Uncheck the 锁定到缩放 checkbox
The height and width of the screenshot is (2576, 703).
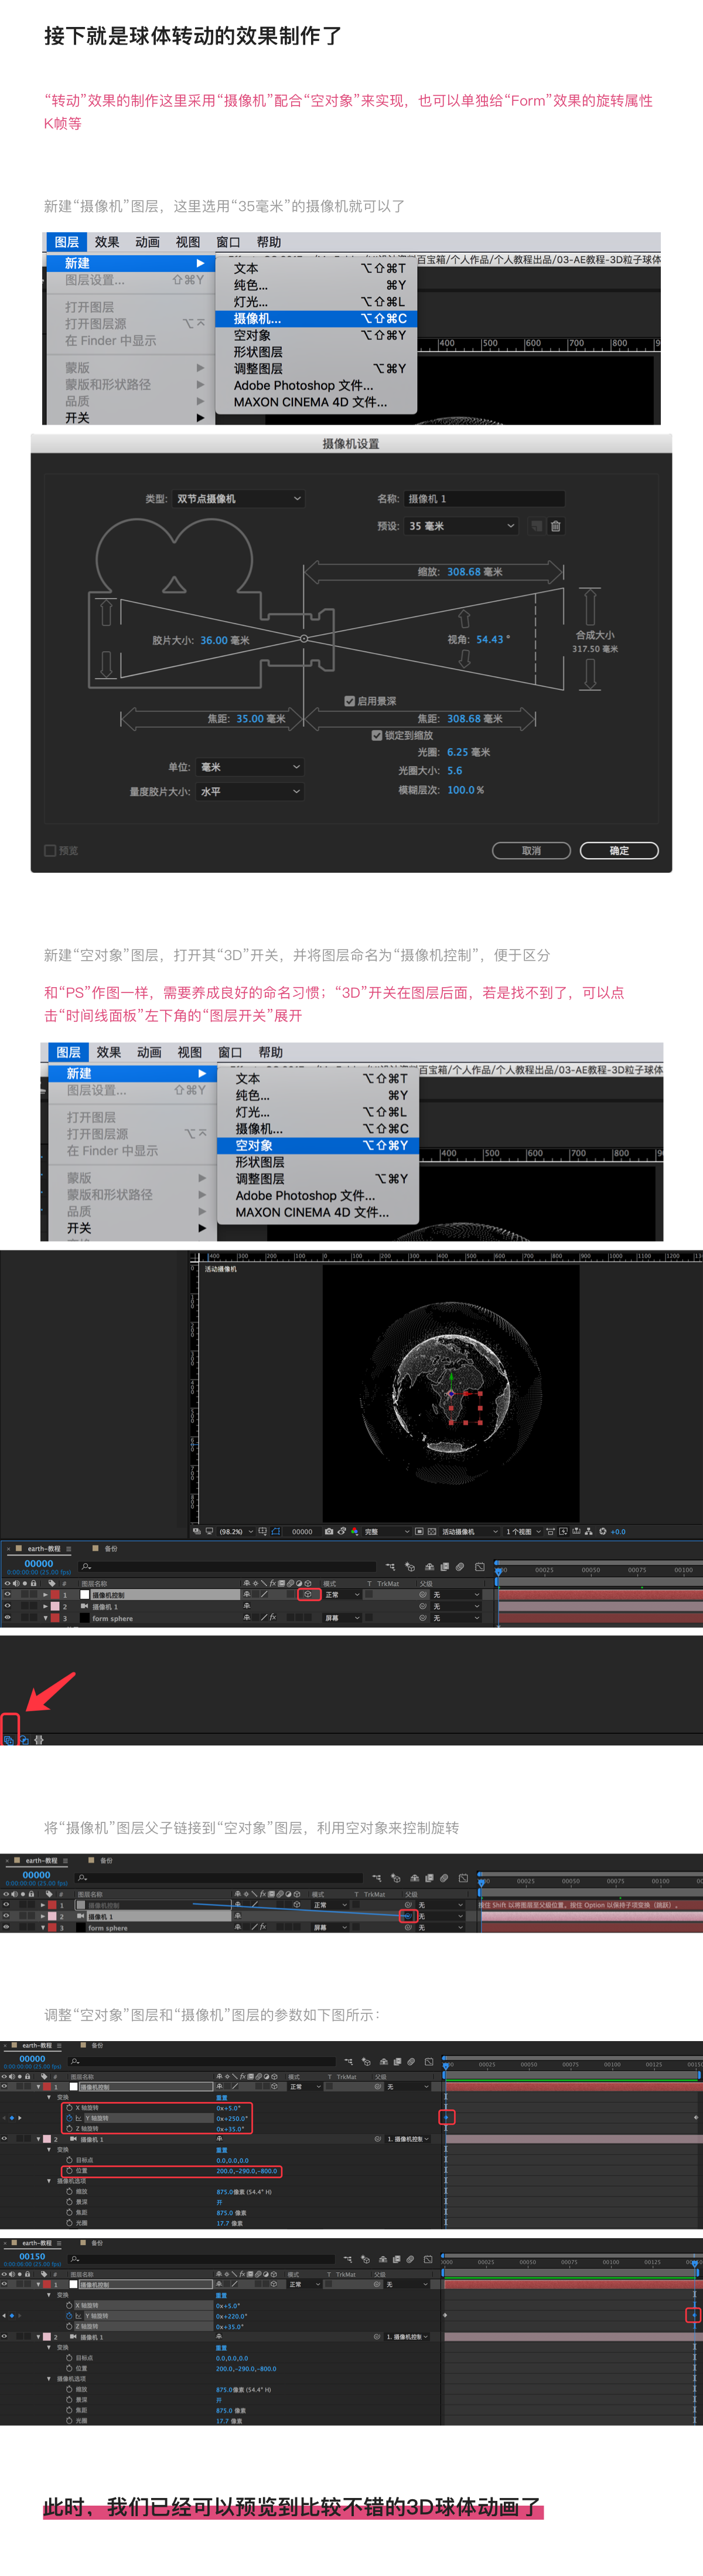pos(377,735)
